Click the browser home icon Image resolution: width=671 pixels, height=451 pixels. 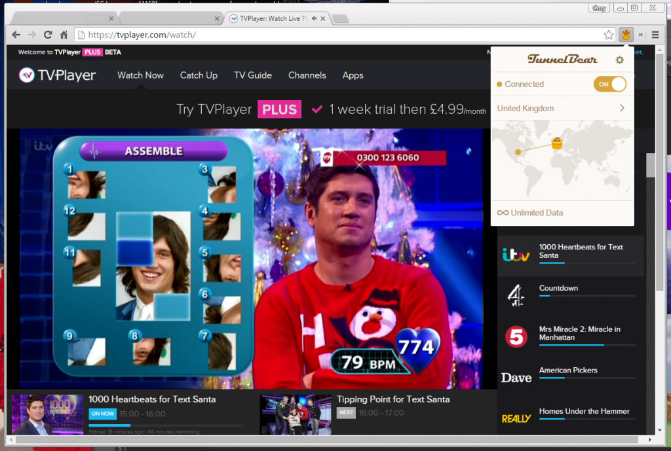pyautogui.click(x=64, y=34)
